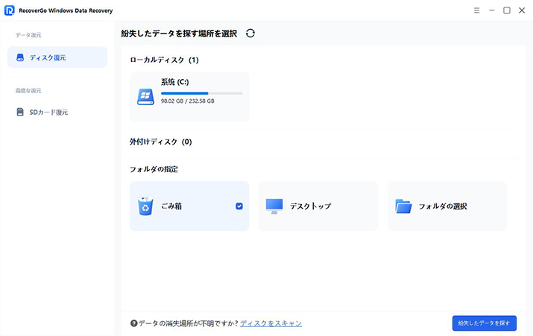Click the question mark help icon

(134, 323)
